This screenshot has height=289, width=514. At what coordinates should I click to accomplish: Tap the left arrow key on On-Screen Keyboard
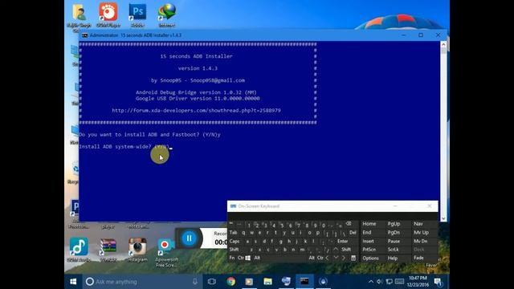click(x=328, y=258)
